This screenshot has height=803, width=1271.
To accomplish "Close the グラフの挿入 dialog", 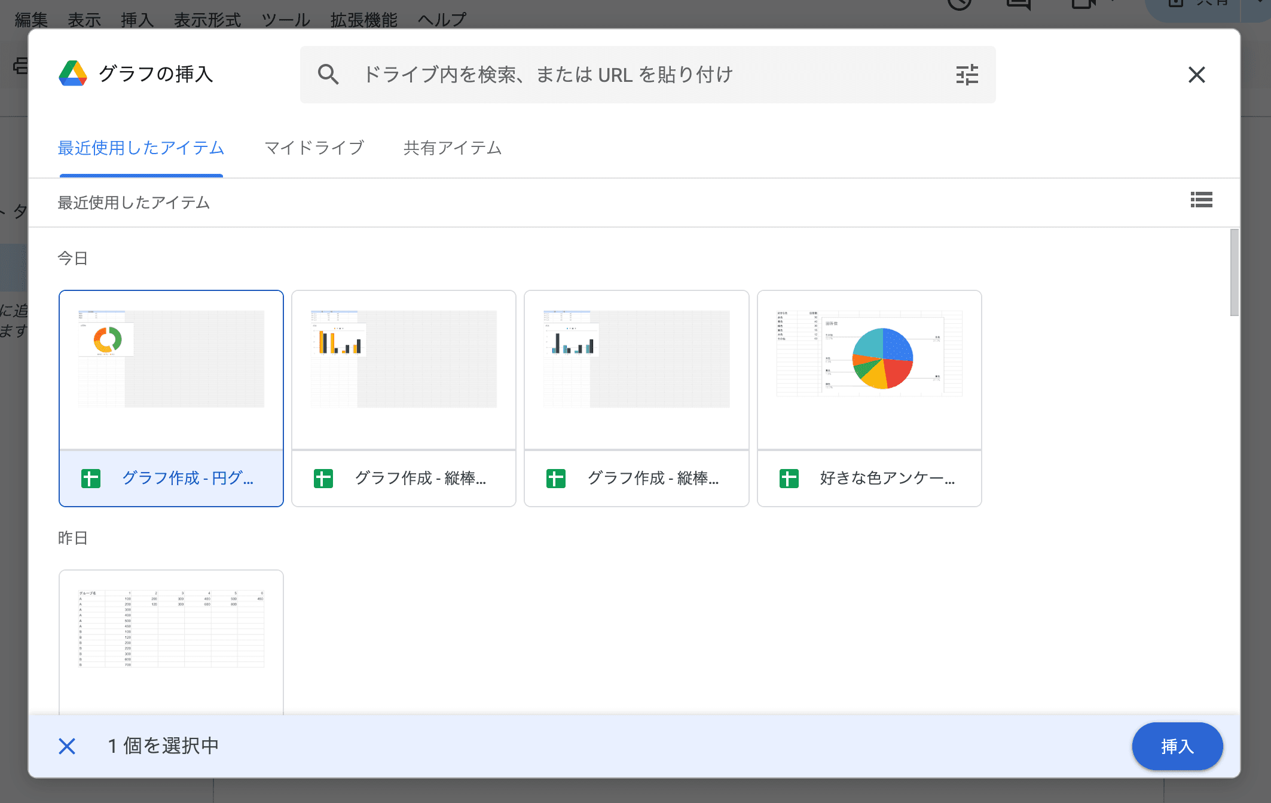I will pos(1196,75).
